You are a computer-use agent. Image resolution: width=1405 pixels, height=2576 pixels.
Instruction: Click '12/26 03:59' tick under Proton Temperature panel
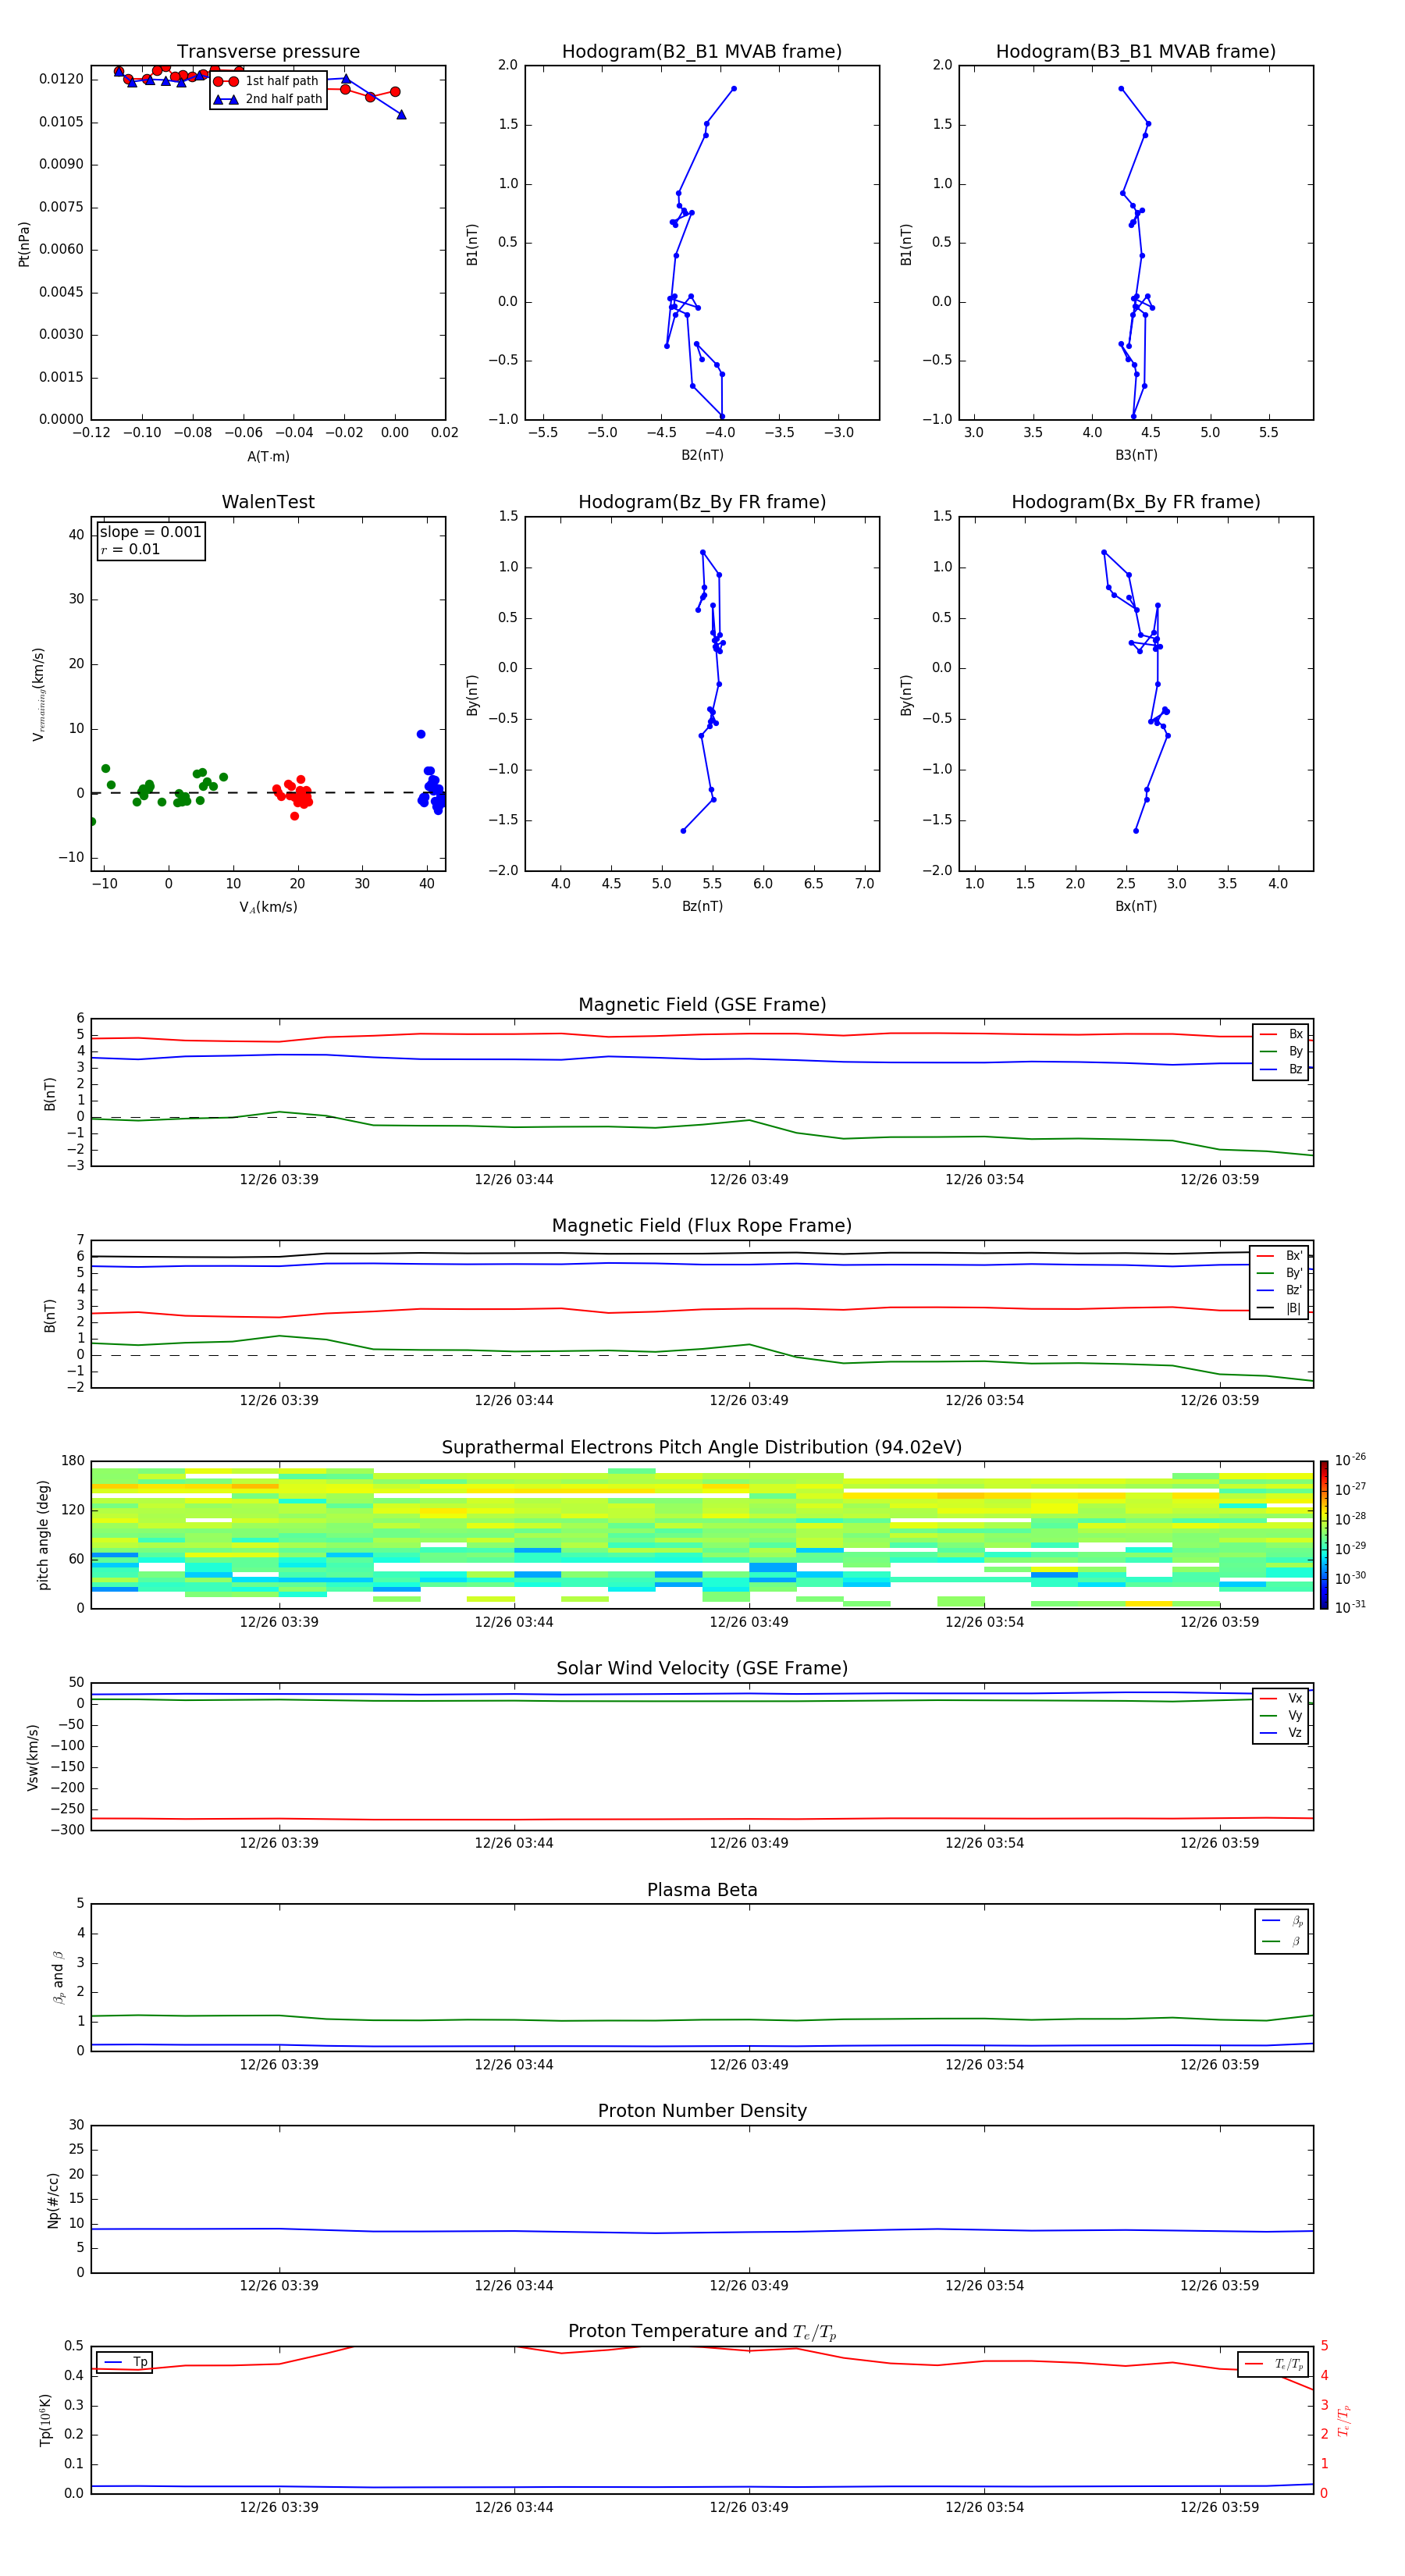point(1219,2507)
